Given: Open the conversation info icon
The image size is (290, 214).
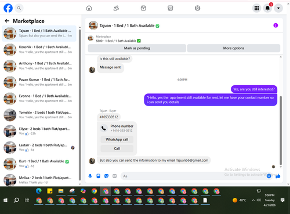Looking at the screenshot, I should click(x=275, y=26).
